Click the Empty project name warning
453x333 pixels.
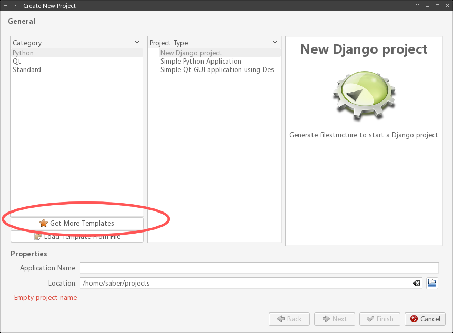coord(45,297)
